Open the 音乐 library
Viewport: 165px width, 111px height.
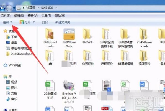(x=12, y=99)
